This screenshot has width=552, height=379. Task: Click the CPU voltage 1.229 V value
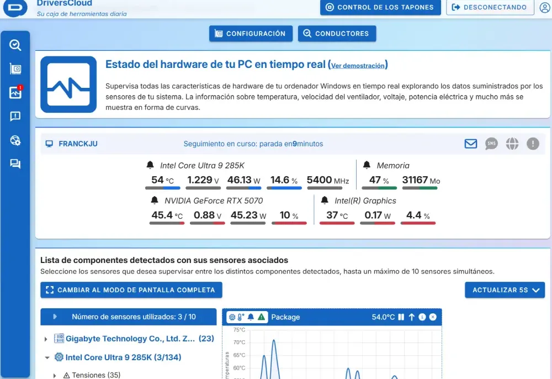point(203,180)
